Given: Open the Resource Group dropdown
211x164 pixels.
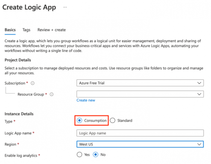Looking at the screenshot, I should pyautogui.click(x=140, y=94).
